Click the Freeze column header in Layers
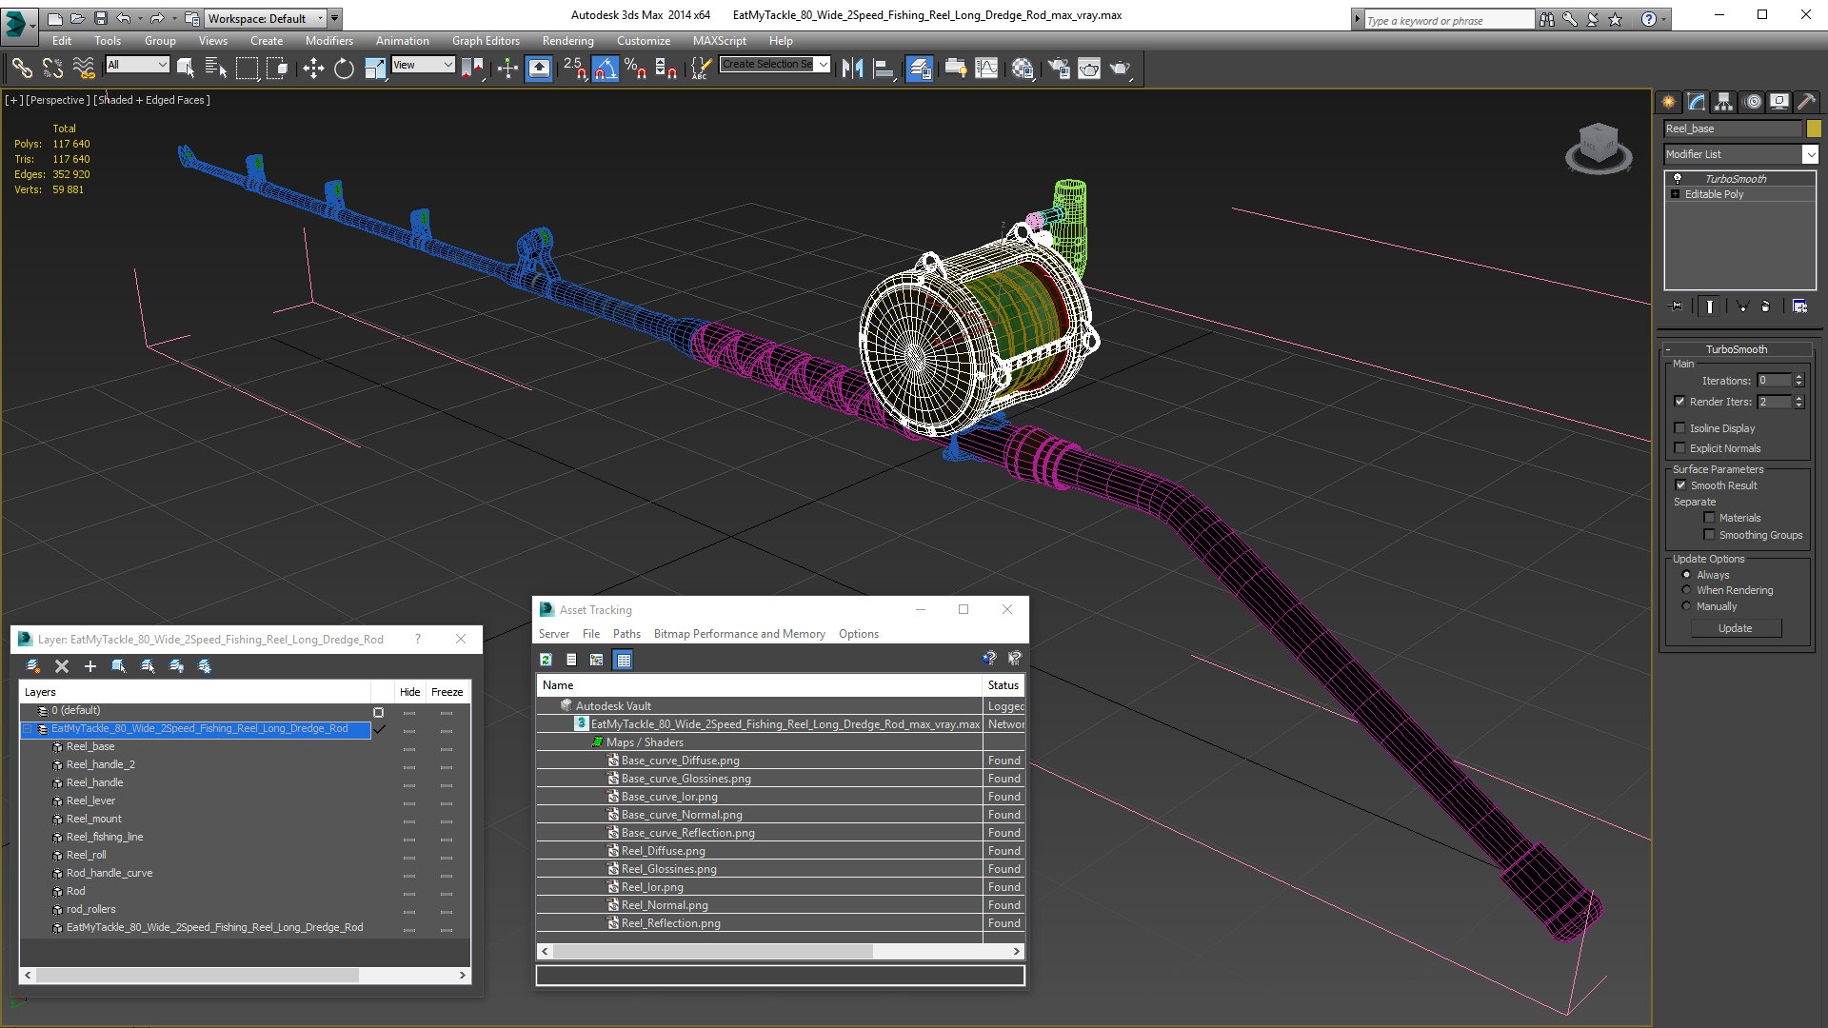 [447, 692]
